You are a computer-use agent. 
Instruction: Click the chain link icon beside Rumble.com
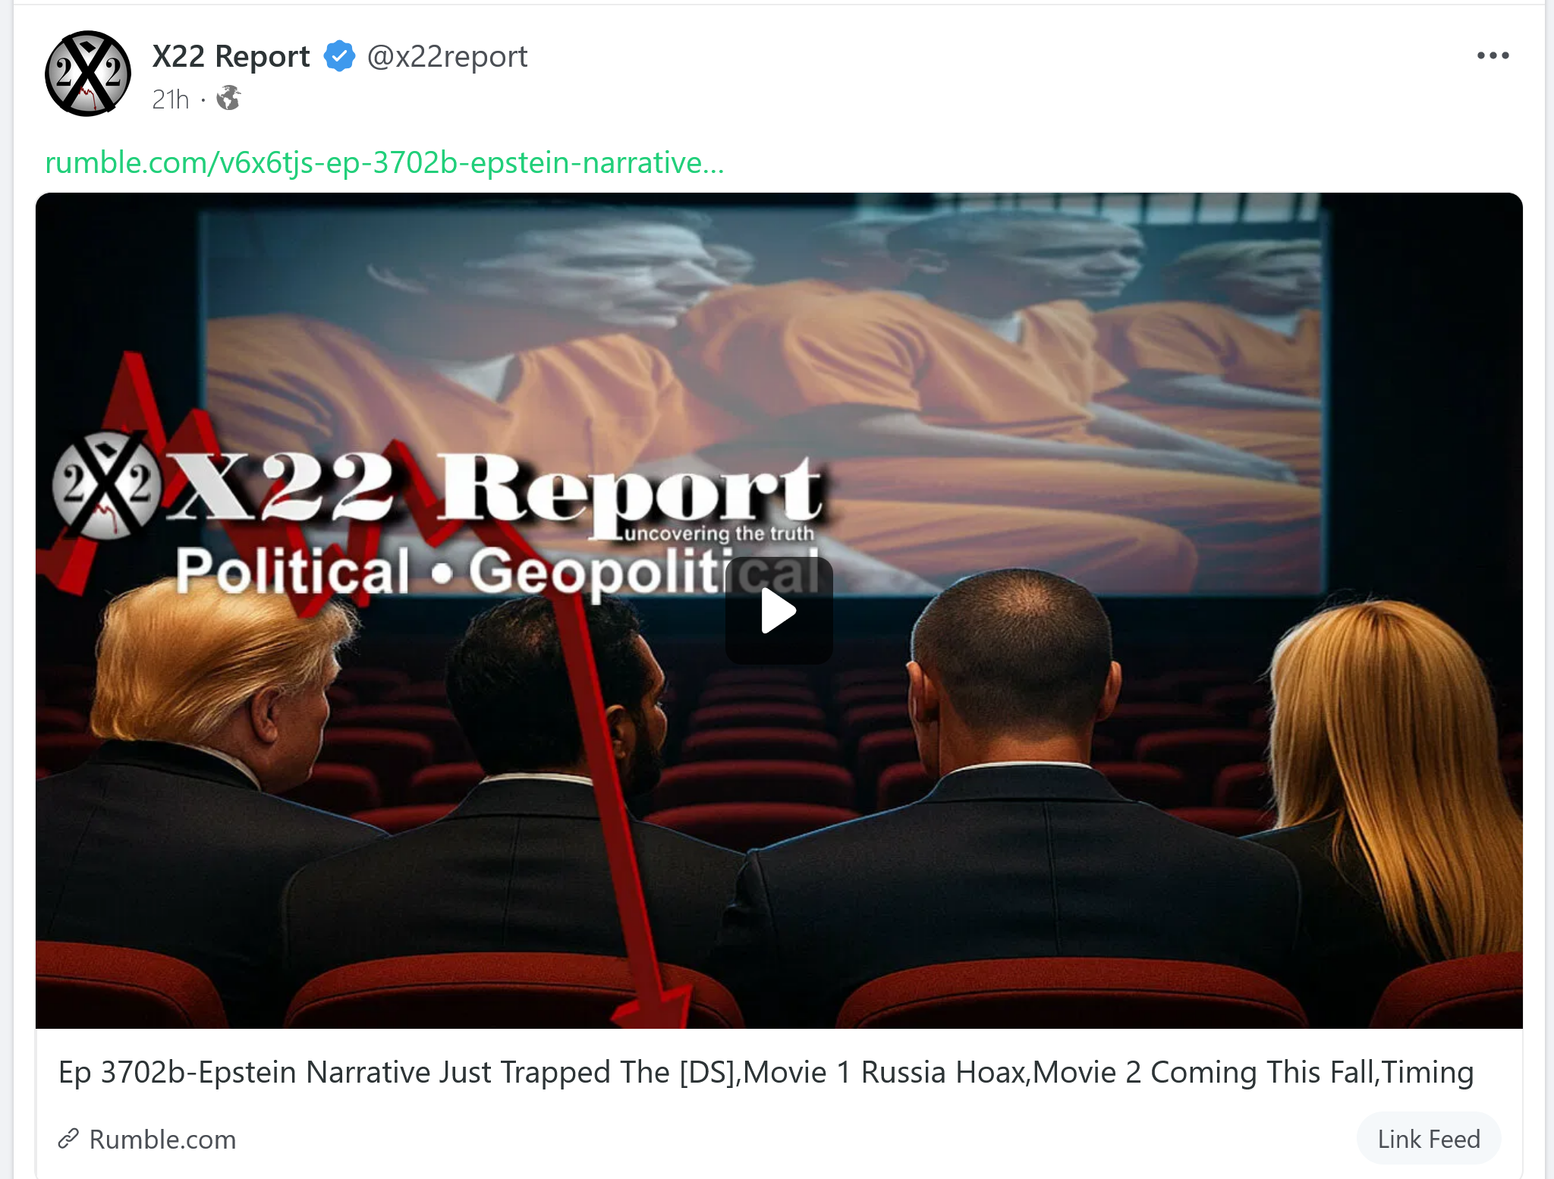tap(69, 1139)
